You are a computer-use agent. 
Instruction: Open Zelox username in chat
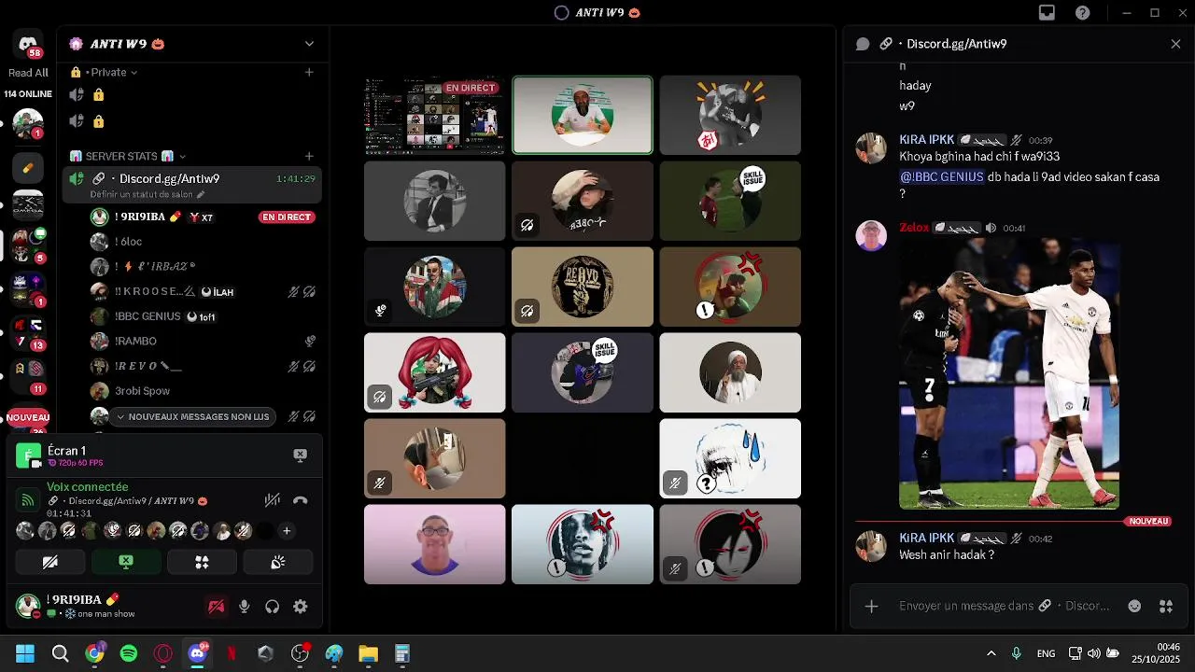(914, 227)
